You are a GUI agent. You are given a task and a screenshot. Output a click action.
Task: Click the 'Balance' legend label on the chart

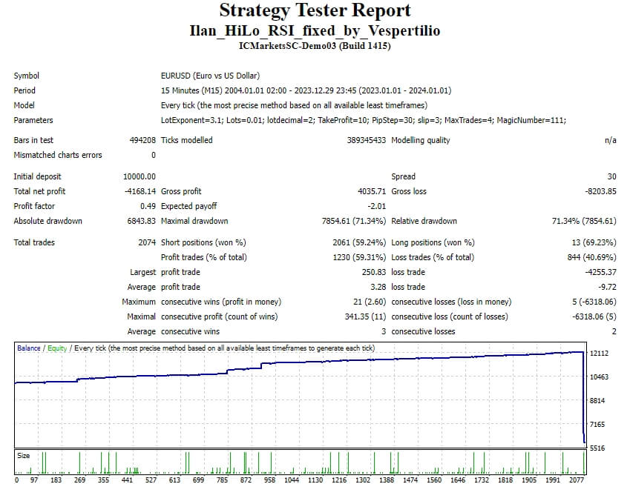(x=29, y=348)
